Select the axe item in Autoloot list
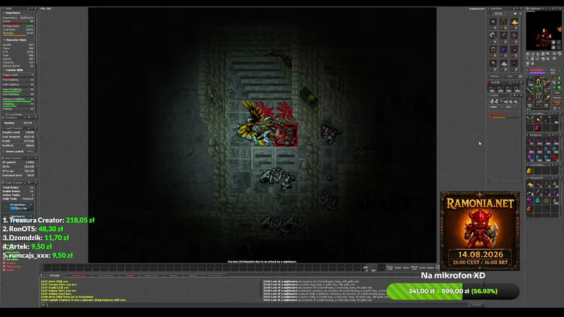Image resolution: width=564 pixels, height=317 pixels. point(493,36)
